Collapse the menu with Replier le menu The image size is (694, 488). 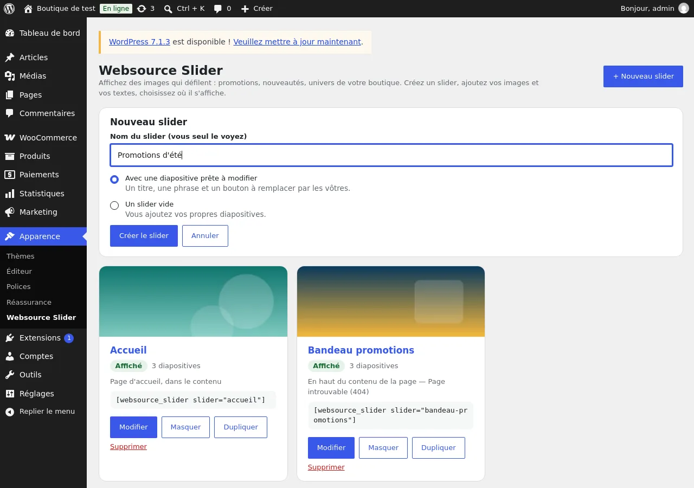43,412
